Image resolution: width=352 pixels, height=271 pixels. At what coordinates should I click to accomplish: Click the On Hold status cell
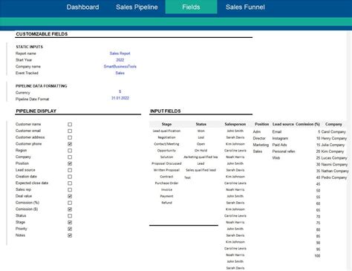pos(201,151)
